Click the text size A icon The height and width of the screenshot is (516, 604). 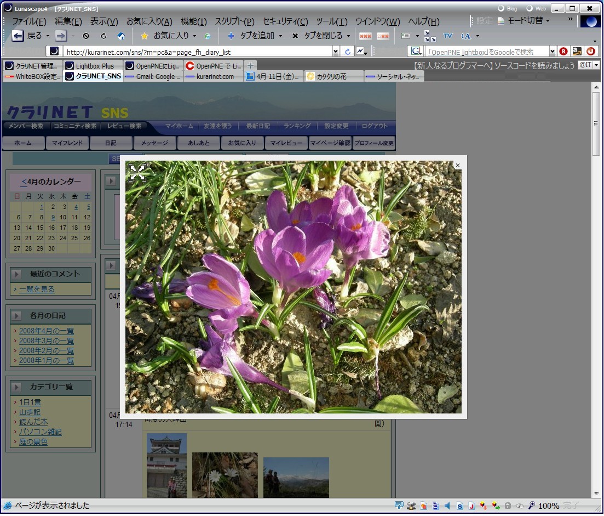(465, 36)
